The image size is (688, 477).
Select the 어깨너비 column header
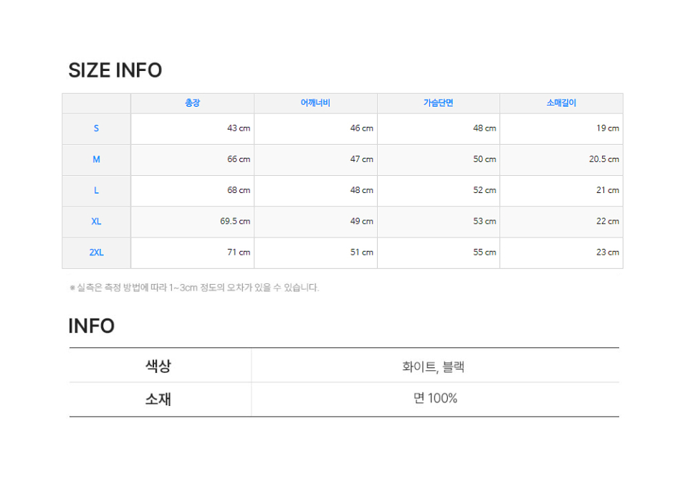coord(315,103)
